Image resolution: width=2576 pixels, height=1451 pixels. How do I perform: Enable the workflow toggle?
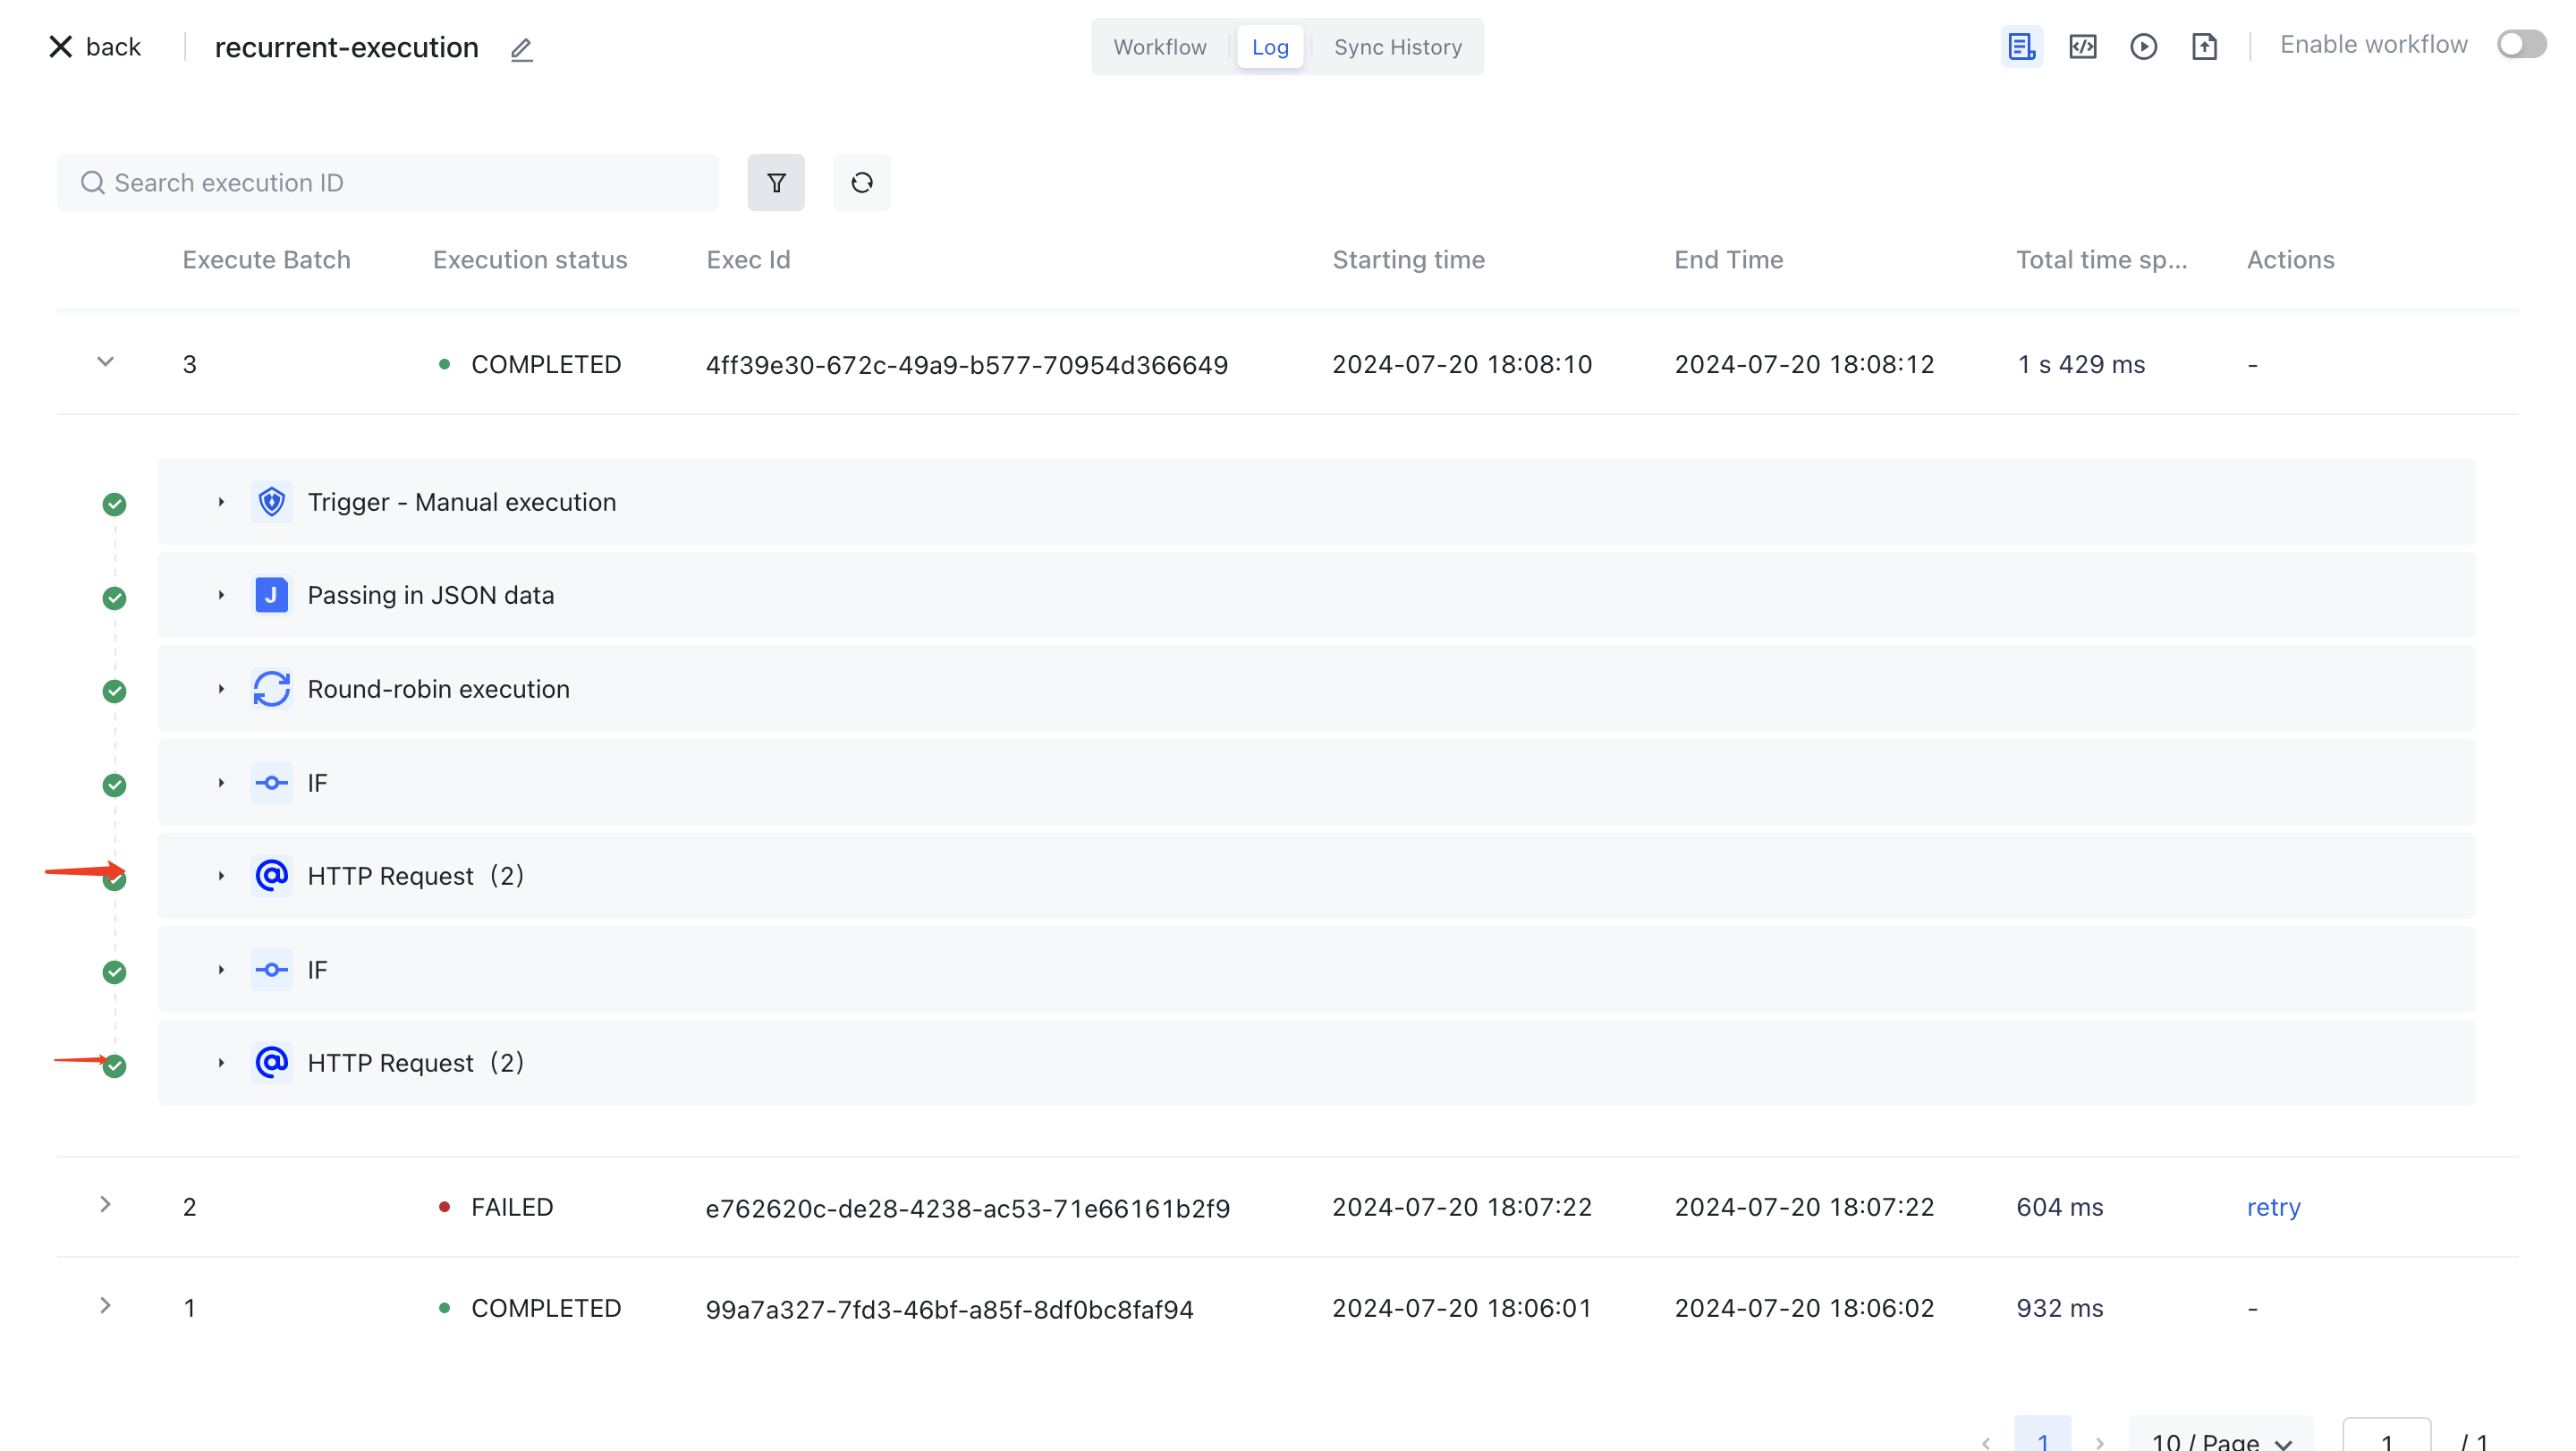tap(2520, 44)
